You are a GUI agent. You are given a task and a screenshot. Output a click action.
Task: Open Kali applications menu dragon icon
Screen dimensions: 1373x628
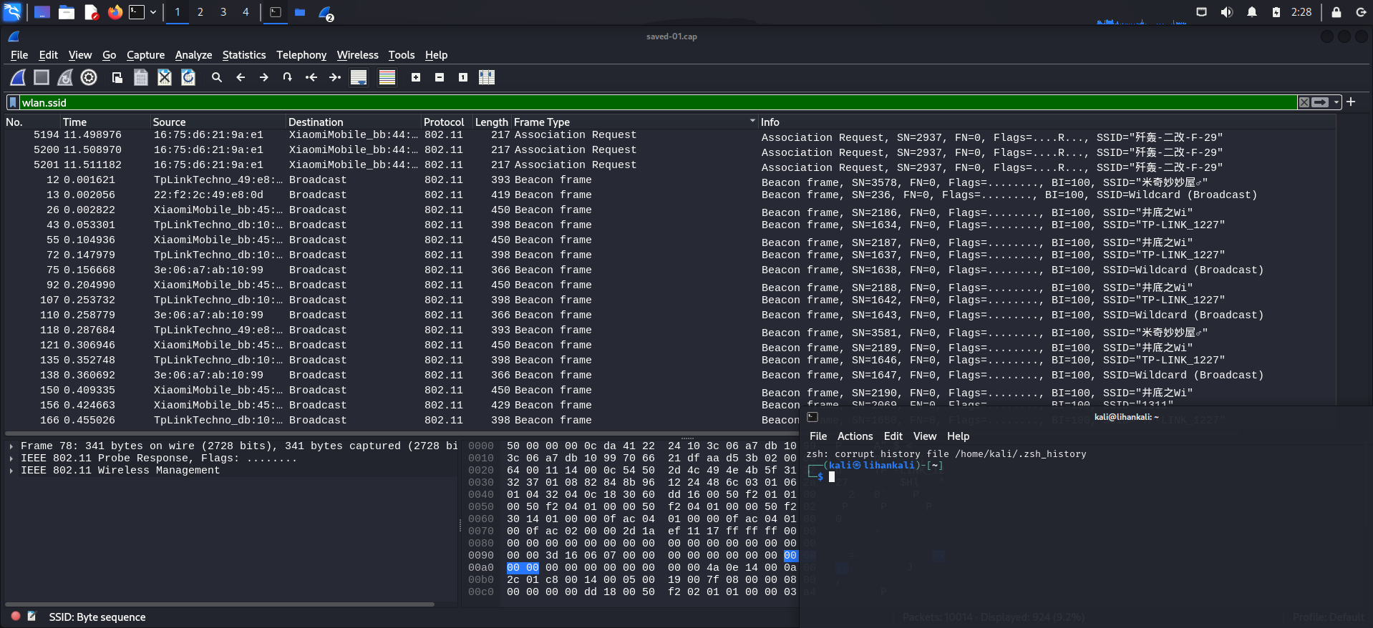click(13, 12)
